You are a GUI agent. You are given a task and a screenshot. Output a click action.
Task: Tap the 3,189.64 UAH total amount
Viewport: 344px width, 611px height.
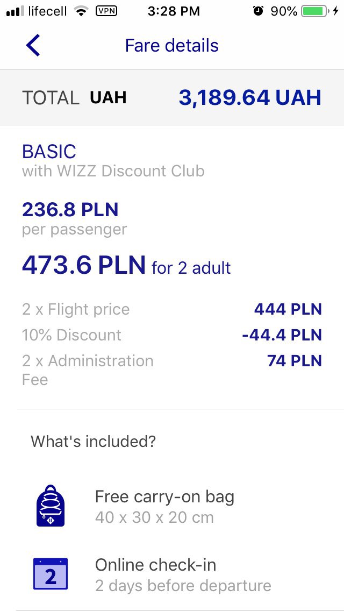click(x=250, y=97)
